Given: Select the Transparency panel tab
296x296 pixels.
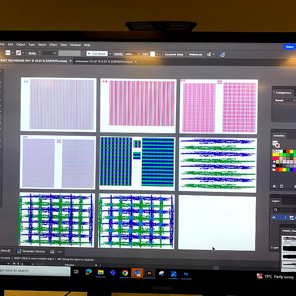Looking at the screenshot, I should [x=283, y=93].
